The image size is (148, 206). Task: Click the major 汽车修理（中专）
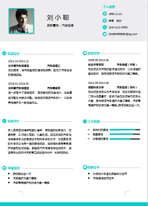tap(127, 65)
